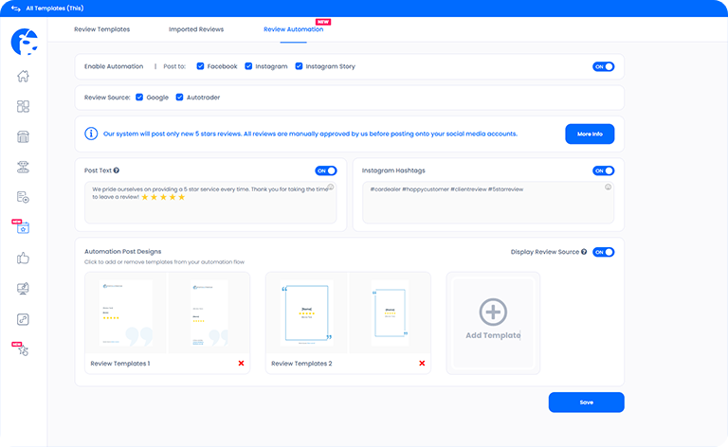
Task: Click the help icon next to Post Text
Action: (118, 170)
